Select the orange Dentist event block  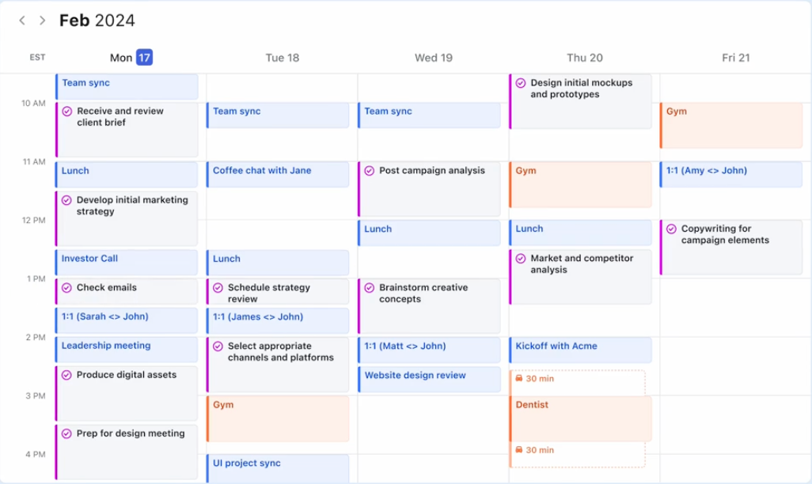pyautogui.click(x=580, y=418)
